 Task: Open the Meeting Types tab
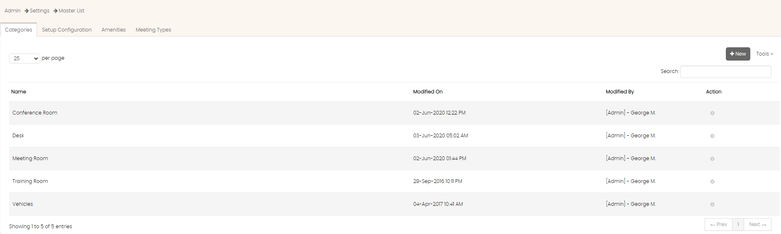click(x=153, y=30)
